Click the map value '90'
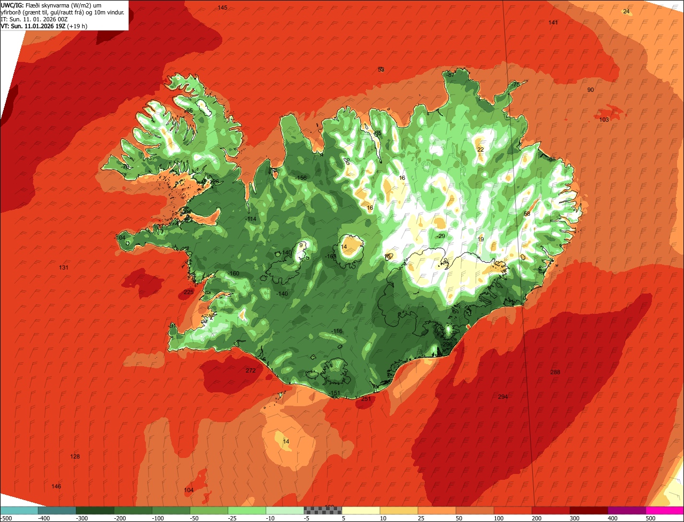This screenshot has height=522, width=684. coord(590,90)
